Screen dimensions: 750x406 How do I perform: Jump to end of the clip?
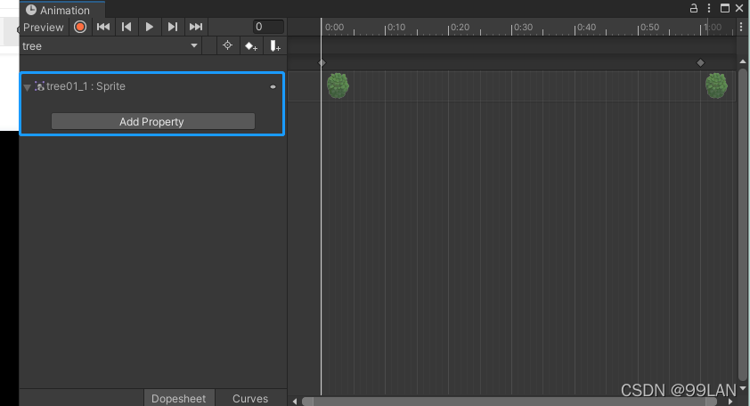(x=196, y=27)
